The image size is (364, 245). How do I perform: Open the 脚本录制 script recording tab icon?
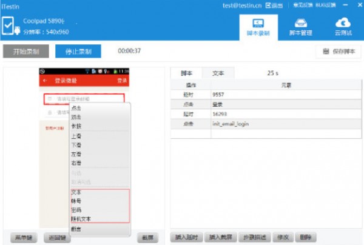[x=258, y=25]
